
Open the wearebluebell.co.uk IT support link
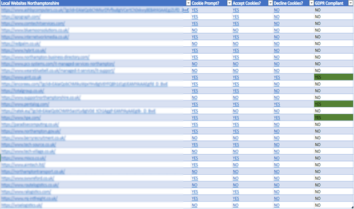58,71
